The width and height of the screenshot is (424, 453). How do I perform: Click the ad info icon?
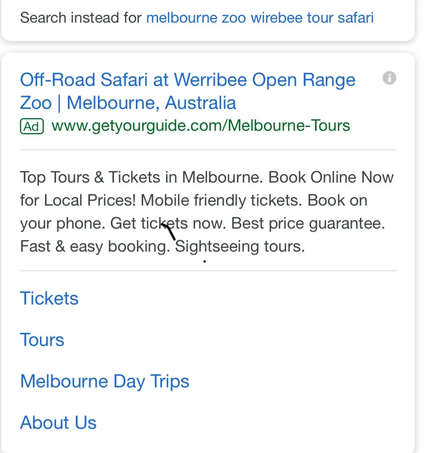coord(389,78)
